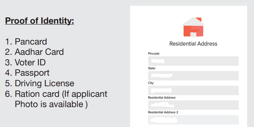Image resolution: width=254 pixels, height=127 pixels.
Task: Select the Driving License list item
Action: click(40, 83)
